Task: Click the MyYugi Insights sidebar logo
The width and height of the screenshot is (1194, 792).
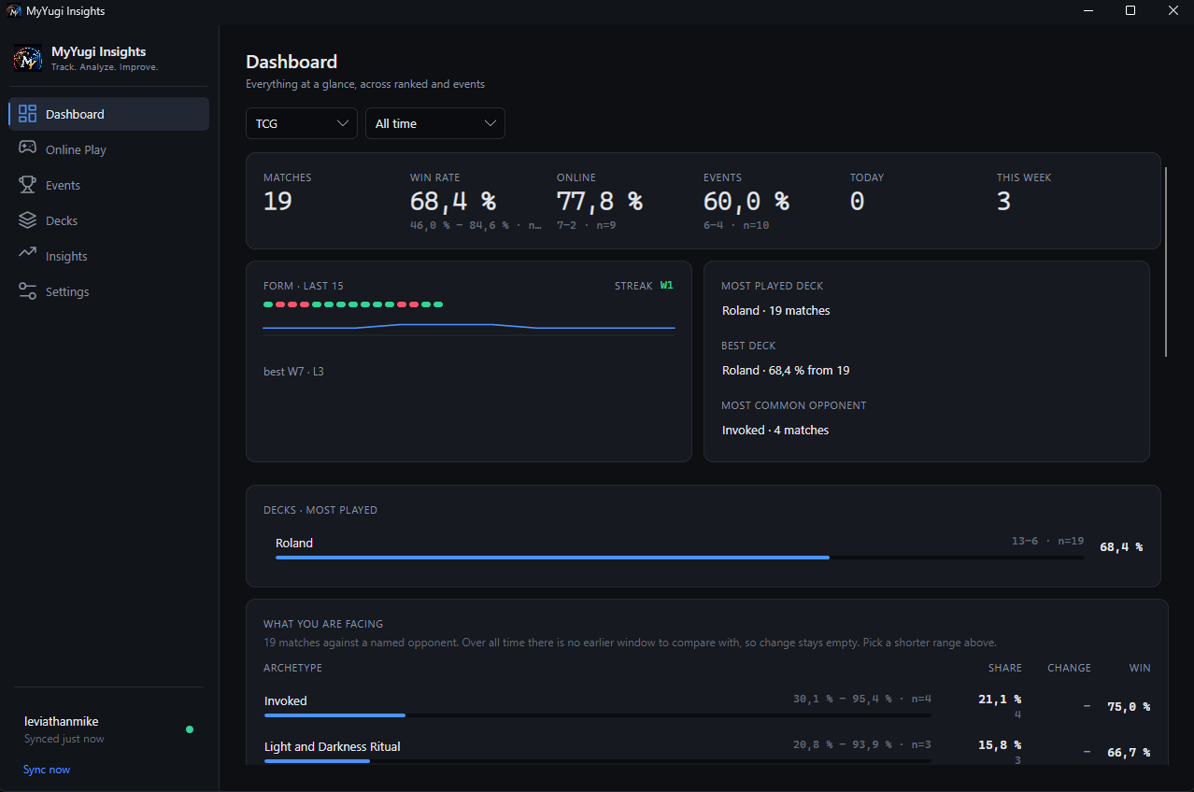Action: (28, 59)
